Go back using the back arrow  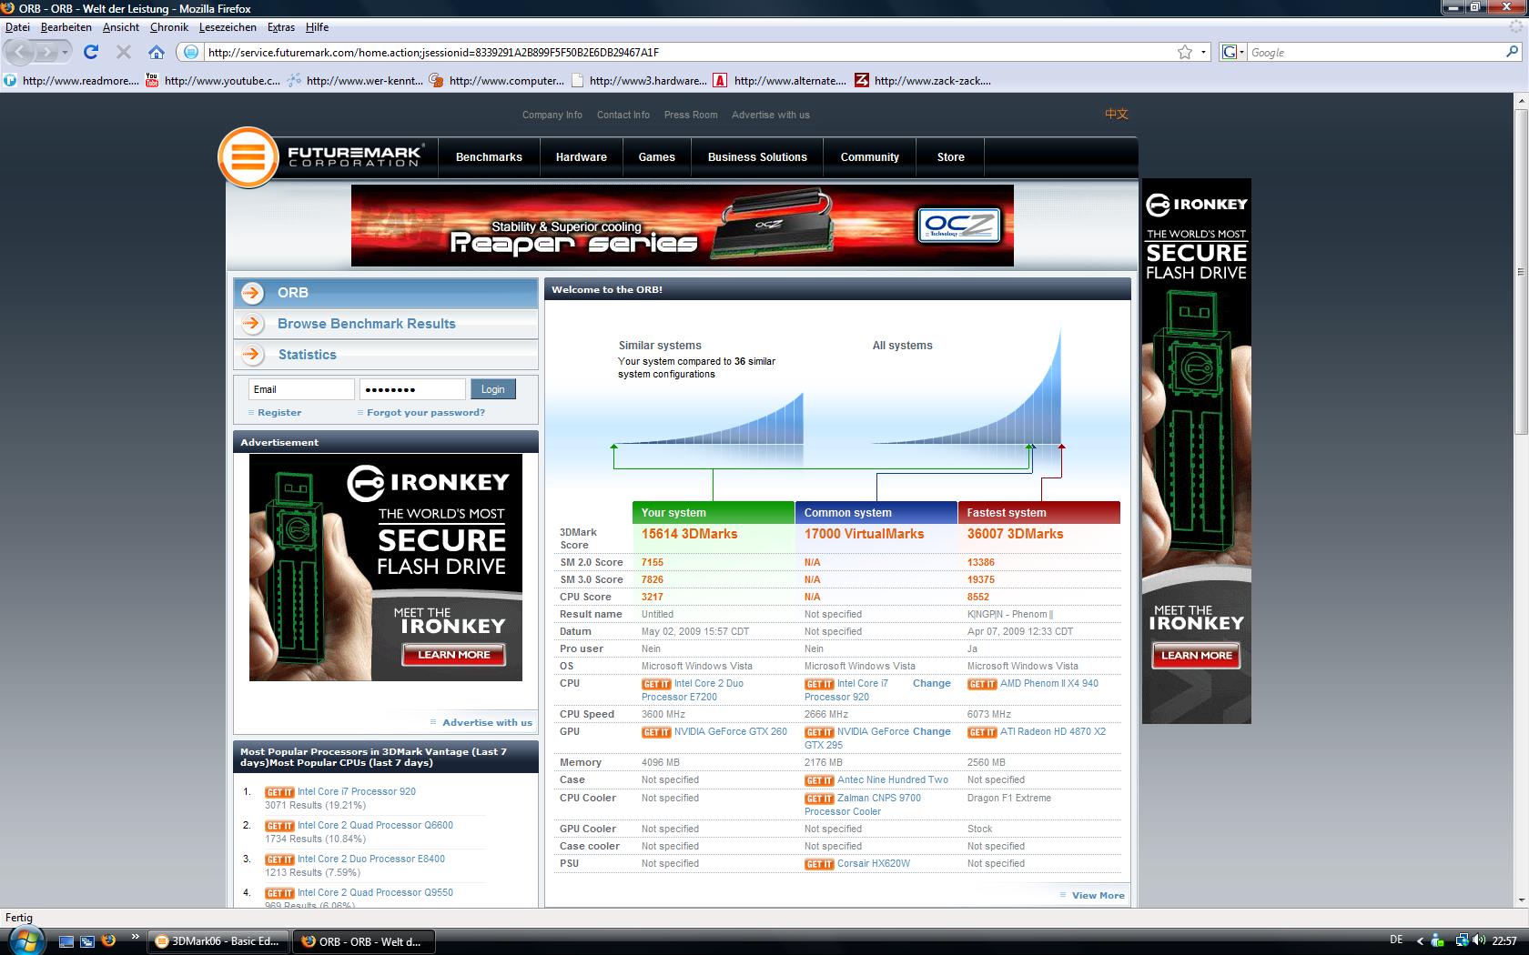pos(22,52)
